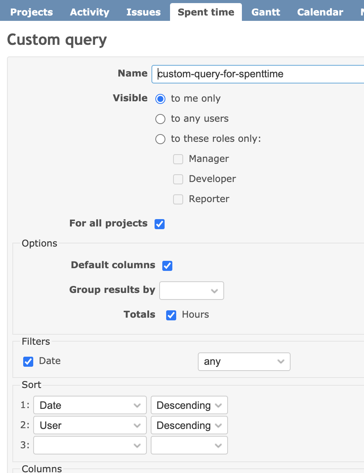The width and height of the screenshot is (364, 473).
Task: Check the Manager role checkbox
Action: click(178, 159)
